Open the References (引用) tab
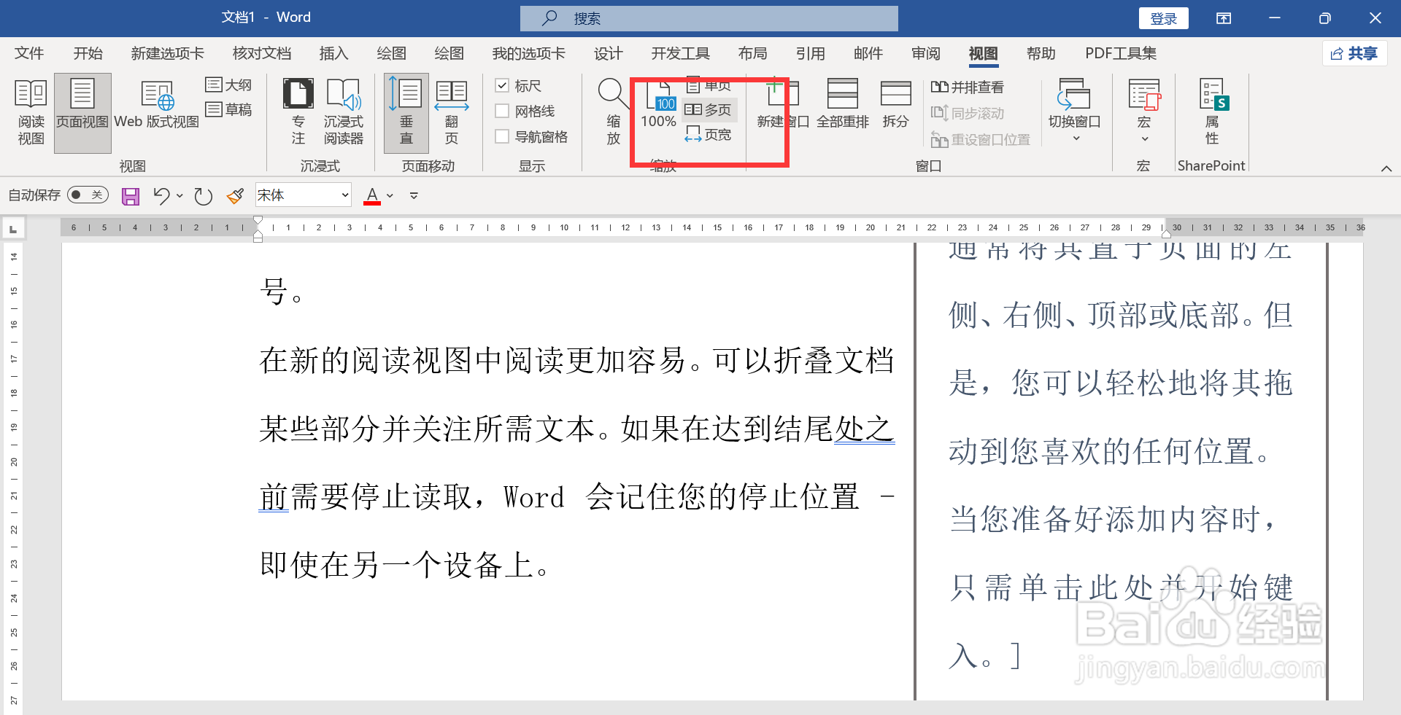Viewport: 1401px width, 715px height. pos(810,53)
